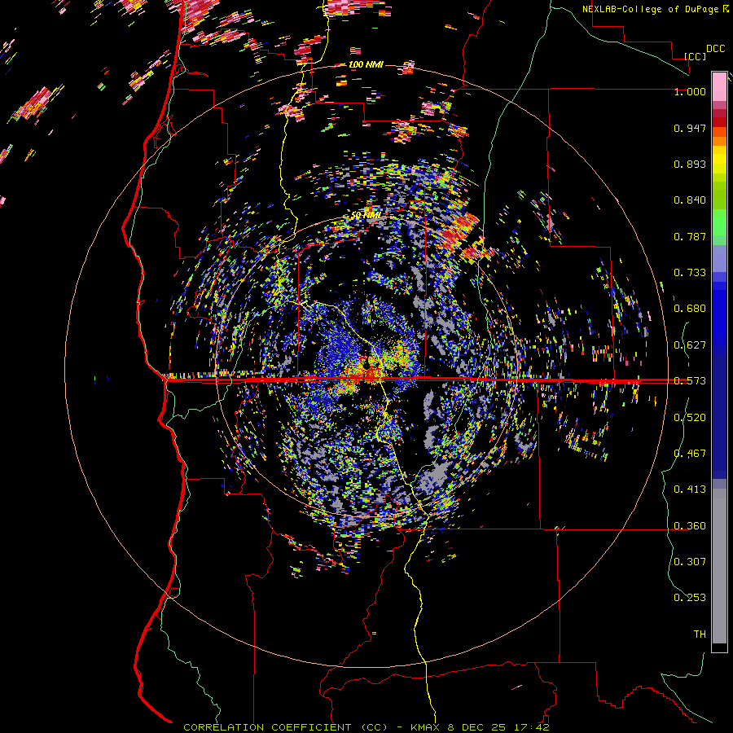Select the 0.520 scale value
The image size is (733, 733).
pos(690,418)
